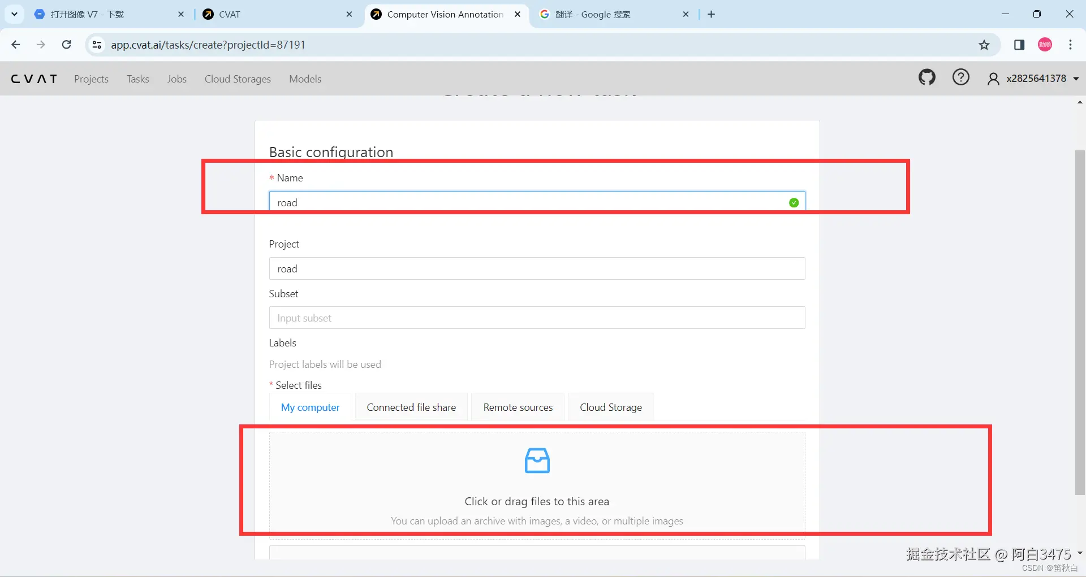Click the user profile avatar icon
1086x577 pixels.
pos(993,79)
